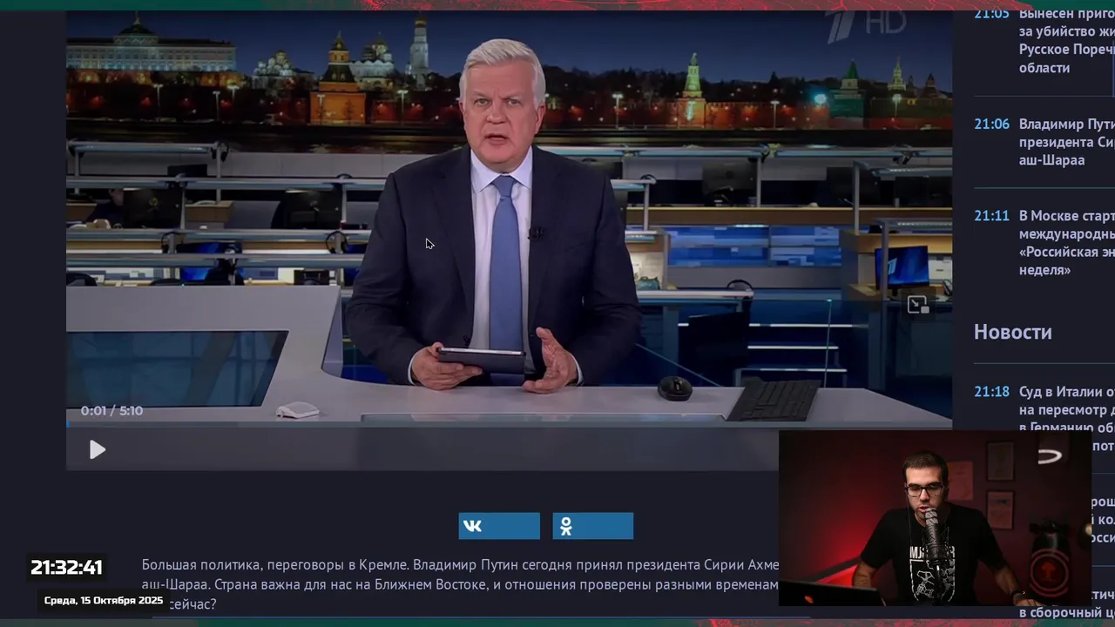The height and width of the screenshot is (627, 1115).
Task: Open the 21:06 news about Владимир Путин
Action: tap(1066, 142)
